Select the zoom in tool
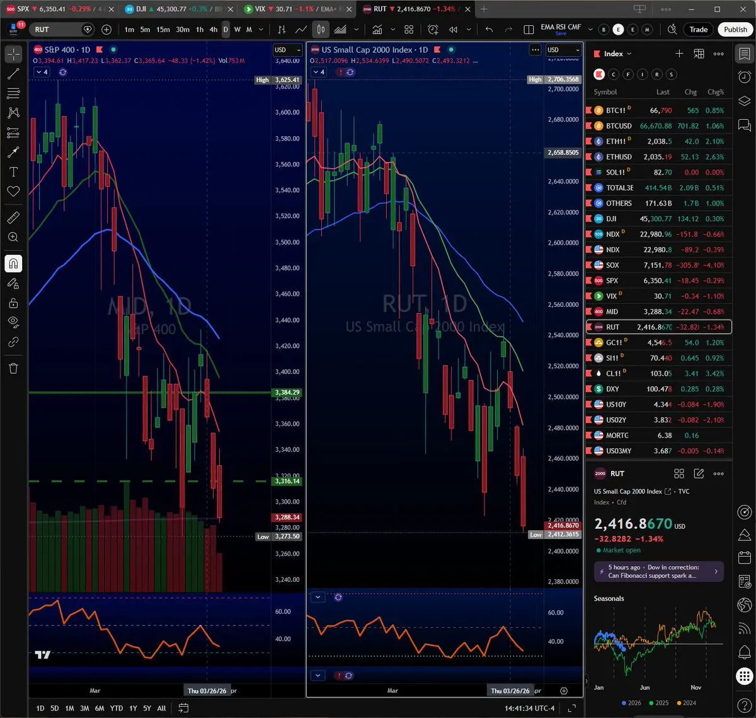The height and width of the screenshot is (718, 756). coord(13,237)
